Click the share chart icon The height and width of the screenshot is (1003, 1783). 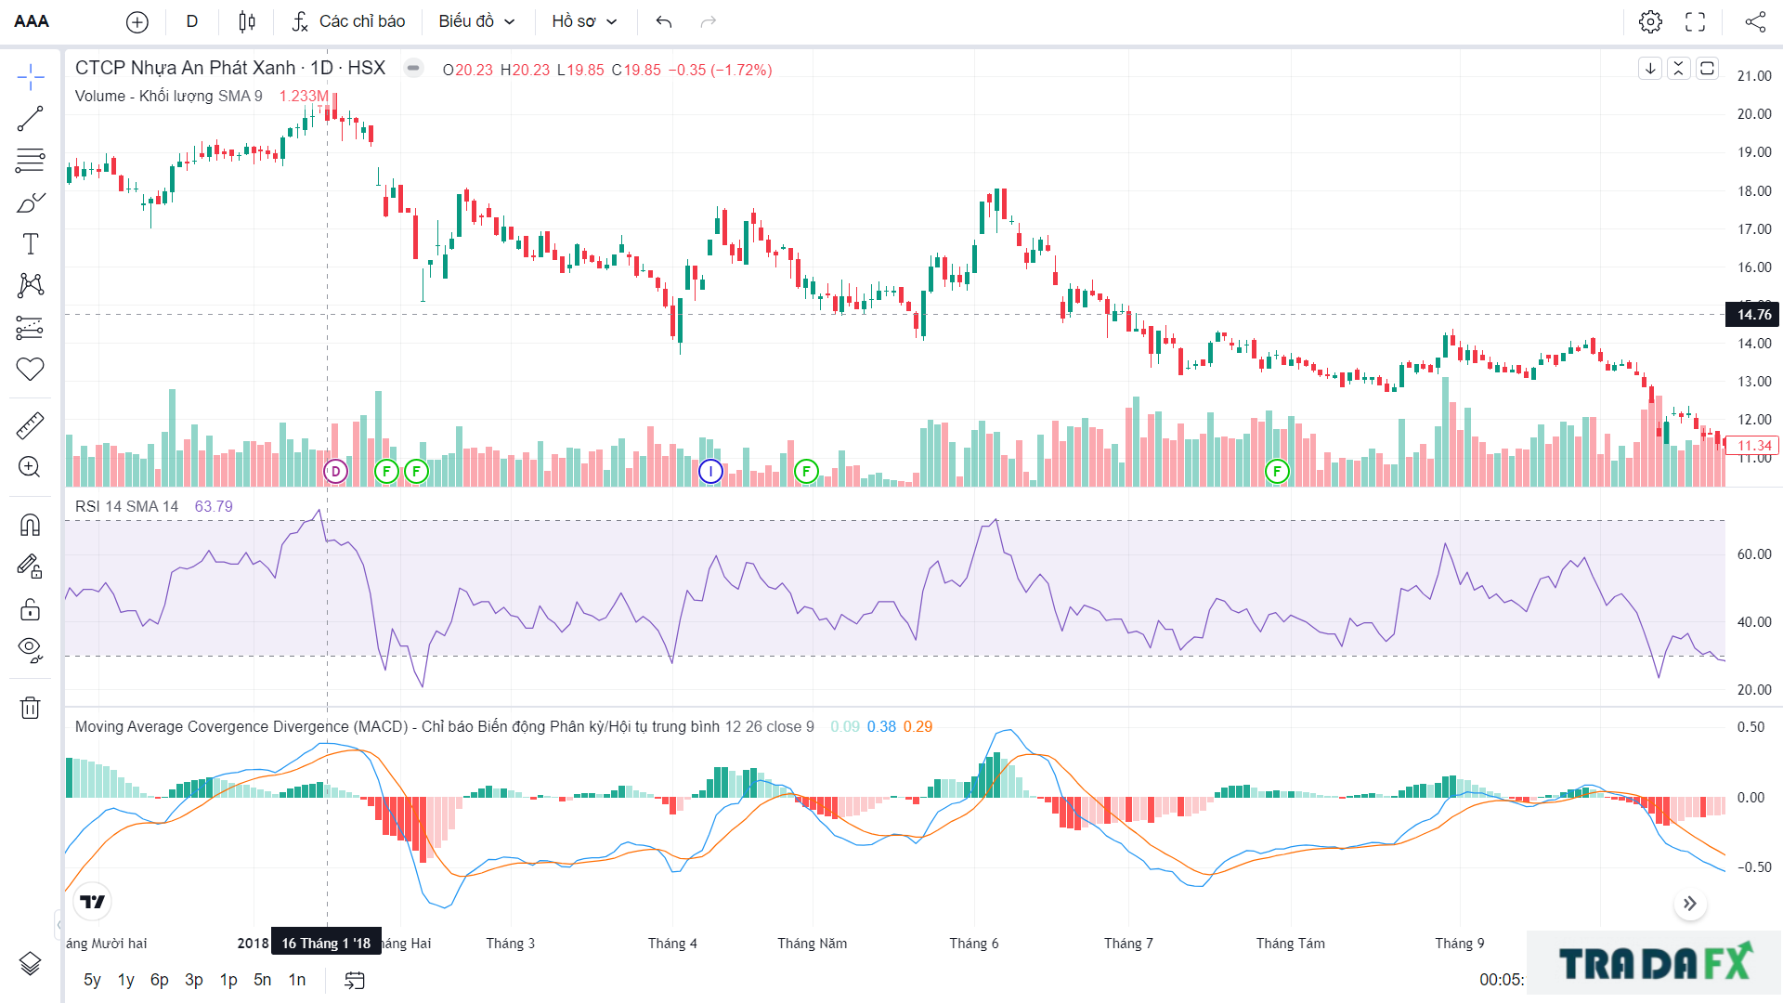coord(1755,21)
